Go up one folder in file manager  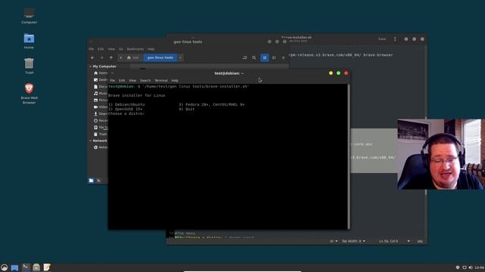111,57
